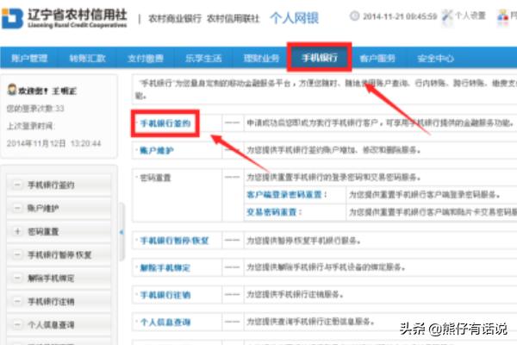The image size is (517, 345).
Task: Open the 账户管理 menu tab
Action: click(x=29, y=58)
